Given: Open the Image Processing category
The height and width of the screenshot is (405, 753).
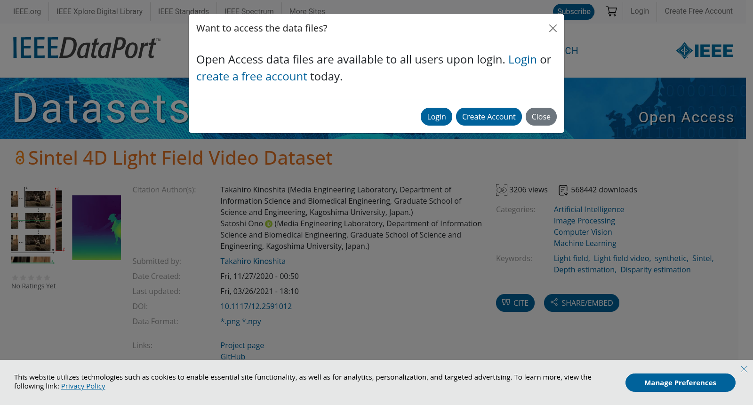Looking at the screenshot, I should [585, 221].
